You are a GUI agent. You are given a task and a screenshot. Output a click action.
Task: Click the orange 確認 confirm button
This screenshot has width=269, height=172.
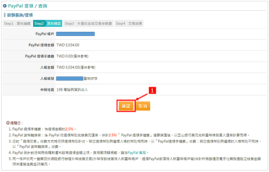tap(126, 106)
